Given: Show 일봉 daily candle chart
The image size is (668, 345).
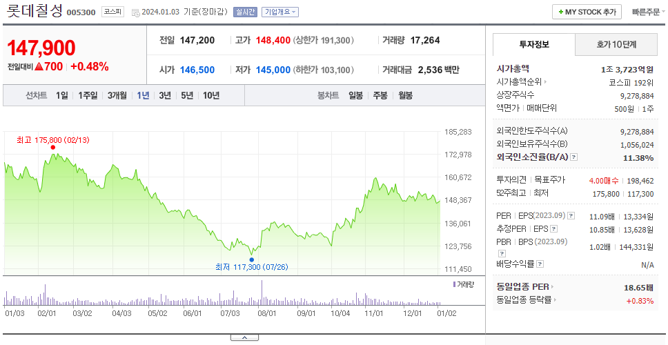Looking at the screenshot, I should [x=355, y=95].
